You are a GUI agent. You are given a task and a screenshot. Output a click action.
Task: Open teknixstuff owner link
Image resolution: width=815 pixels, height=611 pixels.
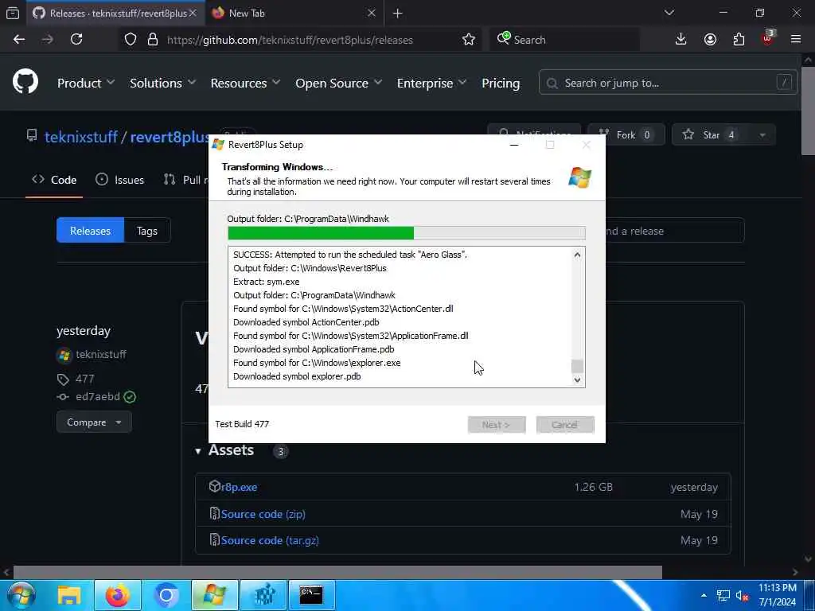[81, 137]
